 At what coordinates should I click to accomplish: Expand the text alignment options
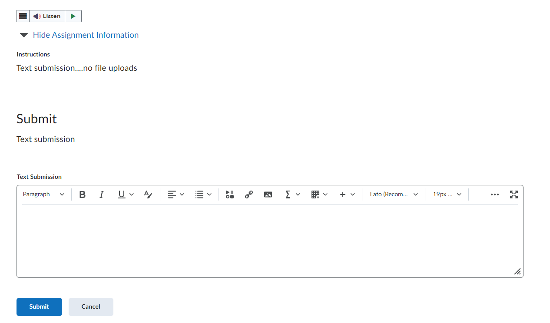[176, 194]
